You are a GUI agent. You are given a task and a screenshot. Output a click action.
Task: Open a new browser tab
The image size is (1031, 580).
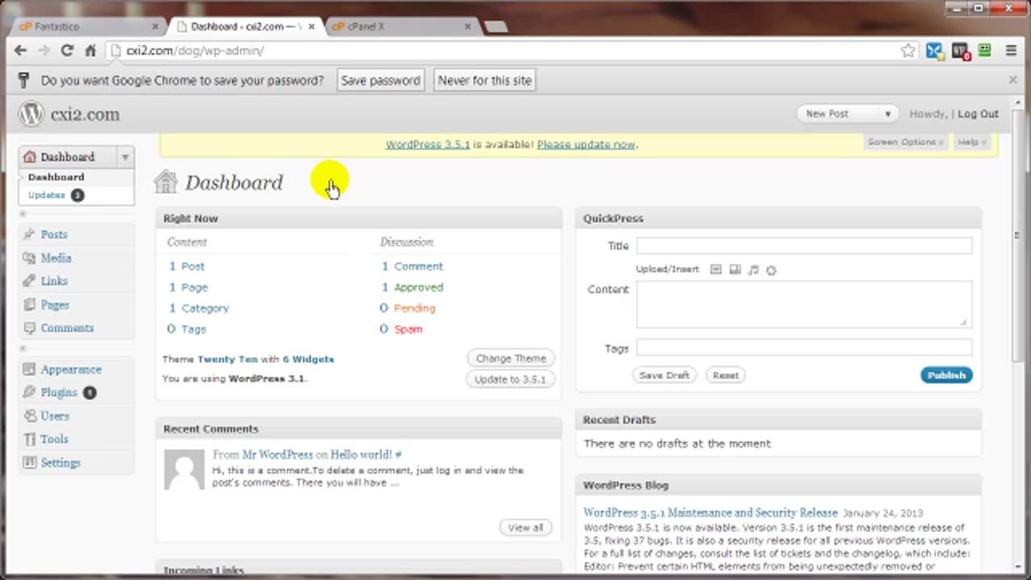pos(495,27)
